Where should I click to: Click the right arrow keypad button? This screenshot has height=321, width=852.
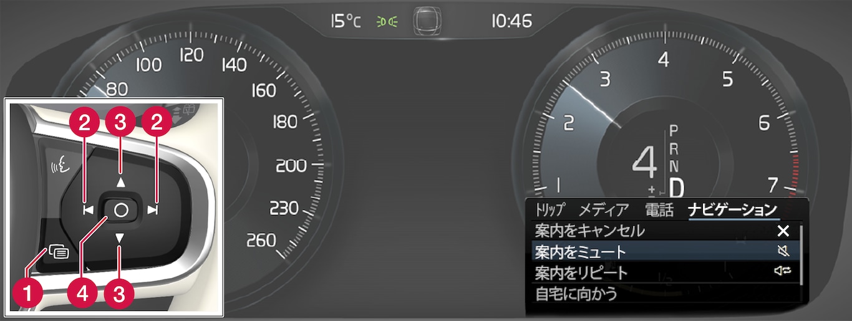pyautogui.click(x=153, y=210)
